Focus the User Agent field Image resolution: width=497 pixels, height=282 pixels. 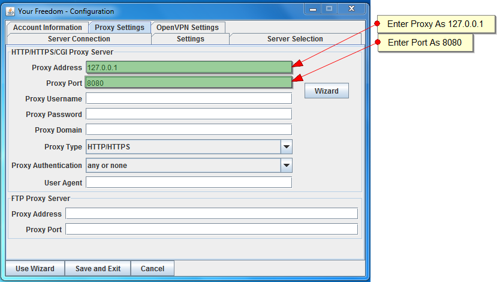189,182
